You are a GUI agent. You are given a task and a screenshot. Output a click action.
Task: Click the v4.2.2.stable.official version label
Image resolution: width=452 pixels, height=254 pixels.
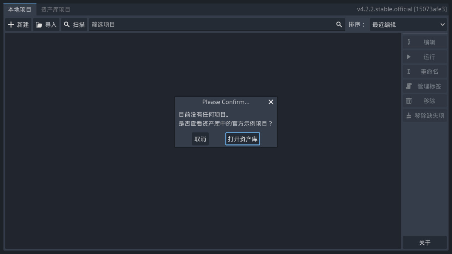(x=401, y=9)
